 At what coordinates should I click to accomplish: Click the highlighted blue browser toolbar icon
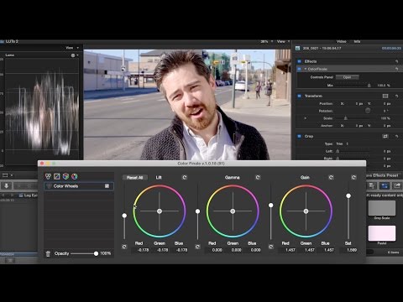tap(385, 185)
